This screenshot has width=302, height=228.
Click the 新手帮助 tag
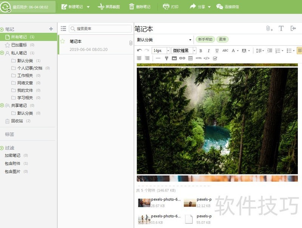[x=205, y=39]
